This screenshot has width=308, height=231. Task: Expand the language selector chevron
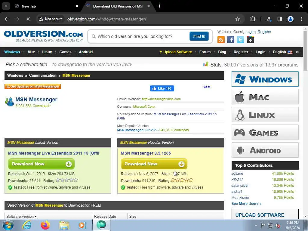(x=297, y=52)
